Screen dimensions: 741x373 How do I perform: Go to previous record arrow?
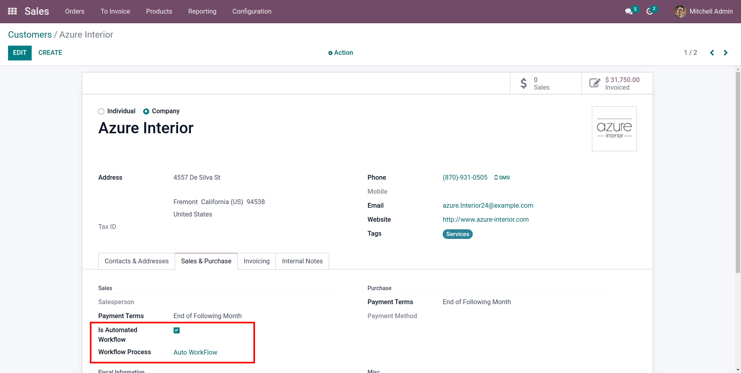tap(712, 53)
